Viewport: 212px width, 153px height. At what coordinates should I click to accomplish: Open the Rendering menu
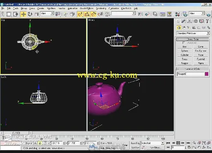(x=101, y=8)
